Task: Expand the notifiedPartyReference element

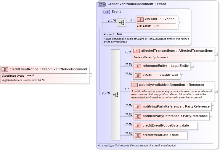Action: (x=211, y=116)
